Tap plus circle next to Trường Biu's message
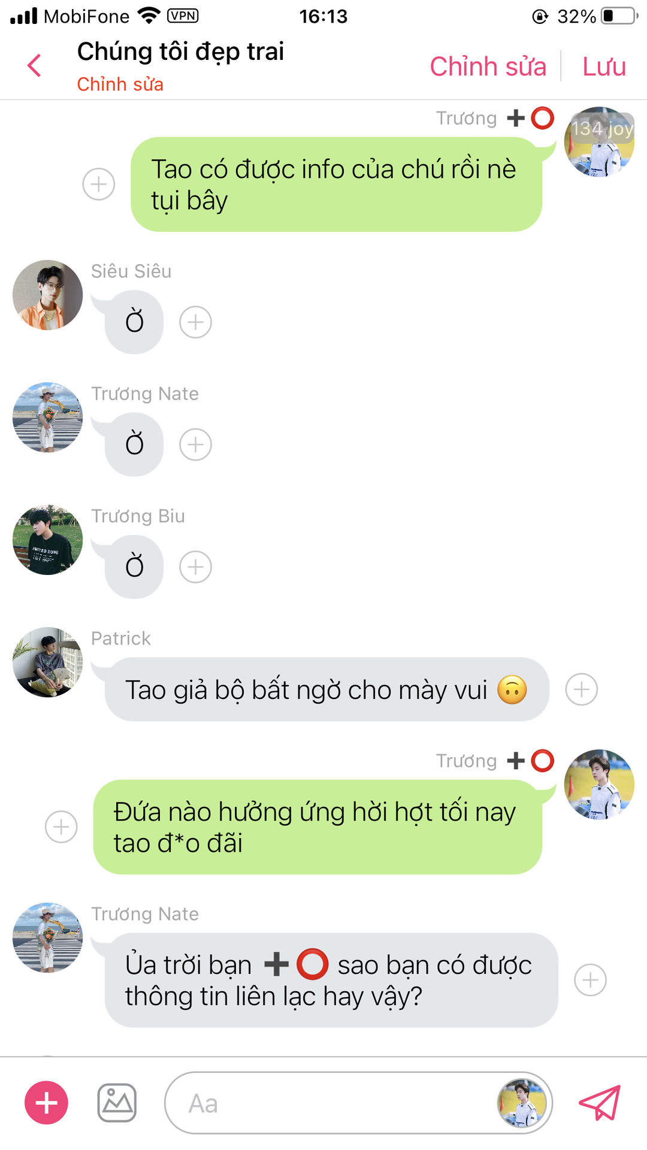Screen dimensions: 647x1150 tap(196, 567)
